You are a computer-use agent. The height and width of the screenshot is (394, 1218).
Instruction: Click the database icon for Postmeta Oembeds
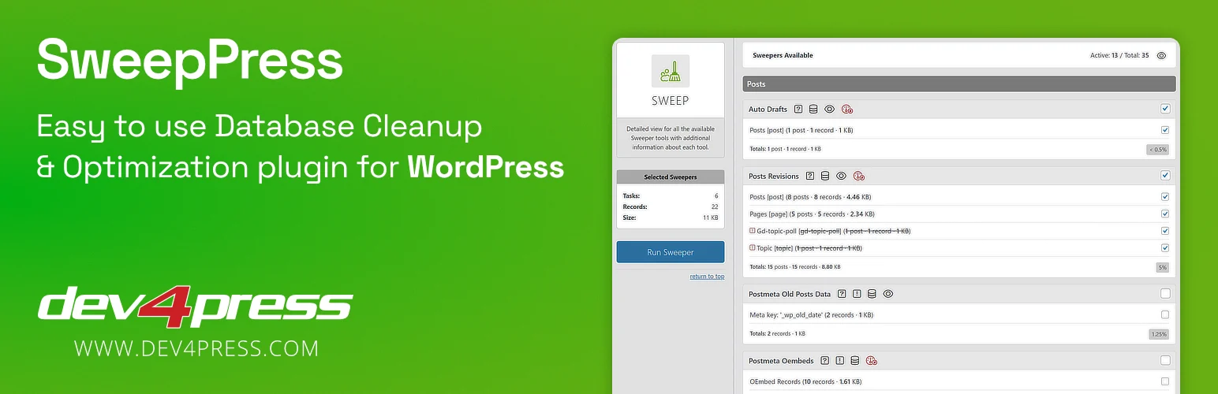click(854, 361)
